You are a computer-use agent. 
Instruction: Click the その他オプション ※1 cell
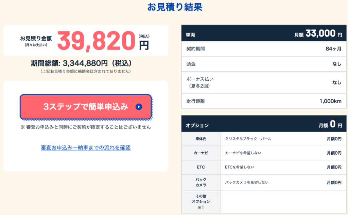201,202
